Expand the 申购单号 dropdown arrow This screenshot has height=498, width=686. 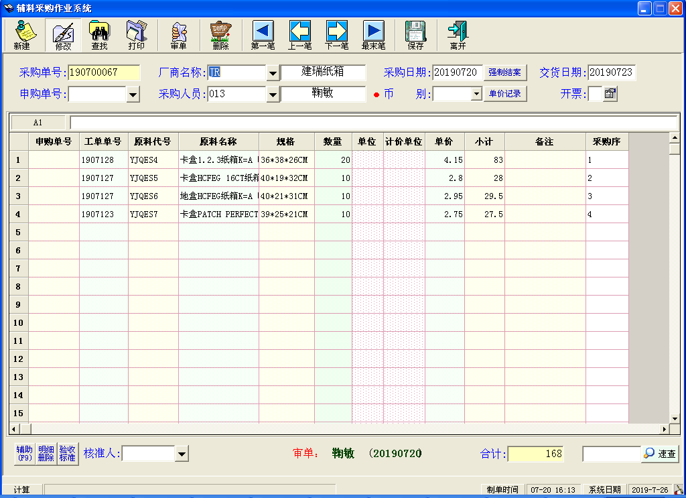(x=133, y=94)
